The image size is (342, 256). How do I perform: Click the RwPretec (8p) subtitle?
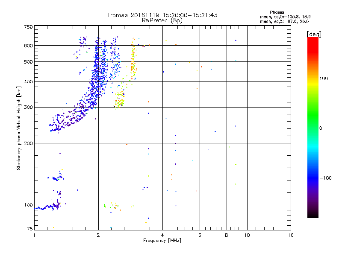[x=162, y=20]
